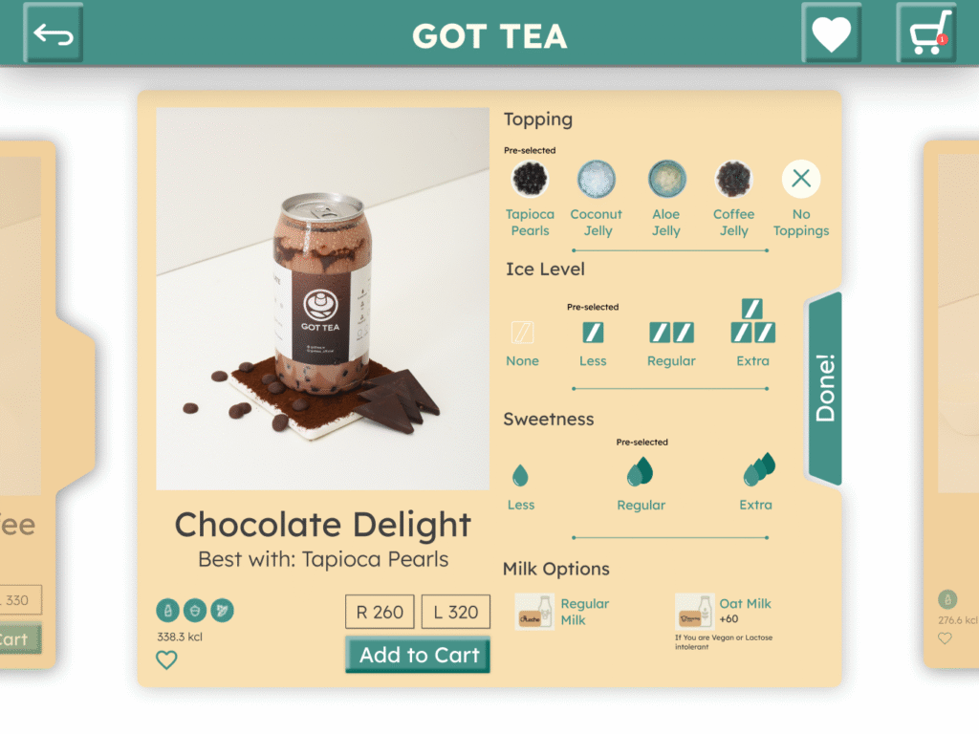Select regular size R 260

[x=380, y=612]
